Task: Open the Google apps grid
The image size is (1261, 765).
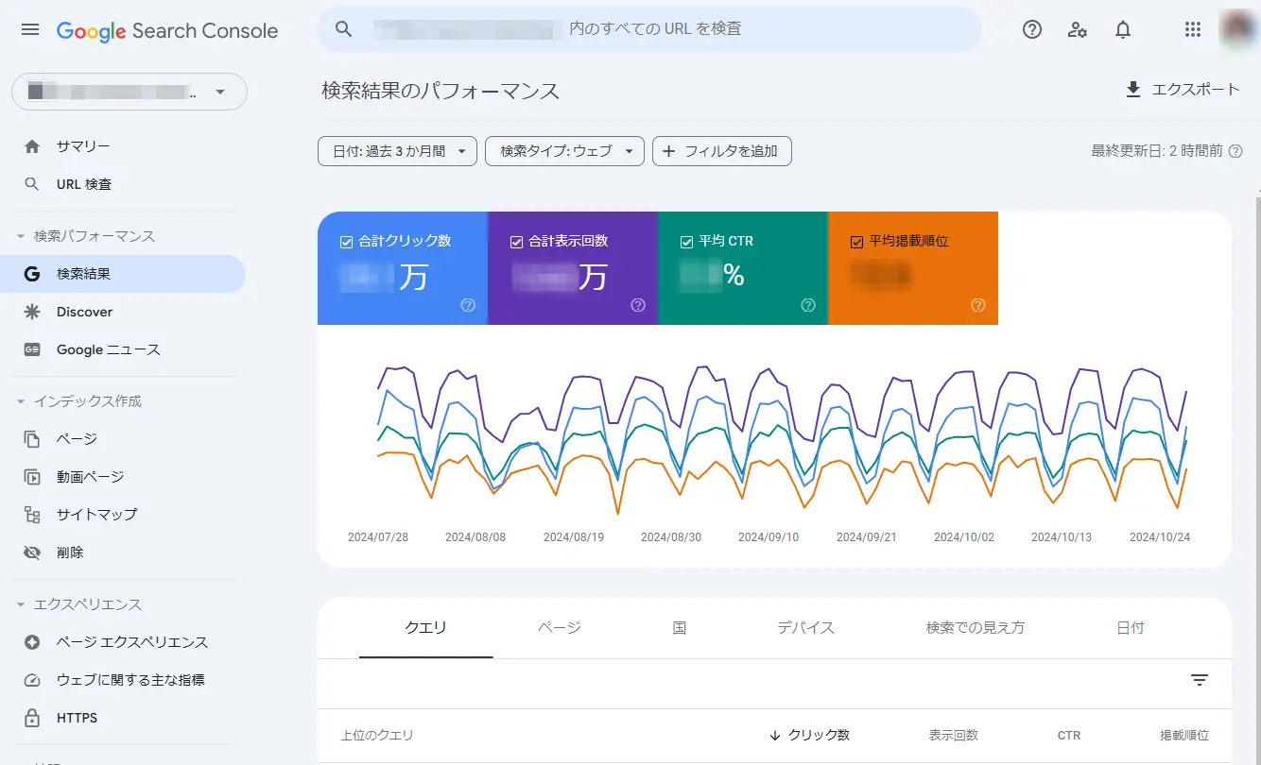Action: pyautogui.click(x=1193, y=29)
